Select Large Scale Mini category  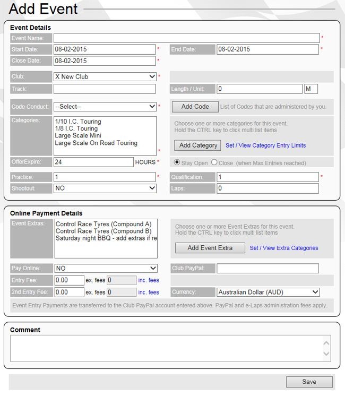click(78, 135)
